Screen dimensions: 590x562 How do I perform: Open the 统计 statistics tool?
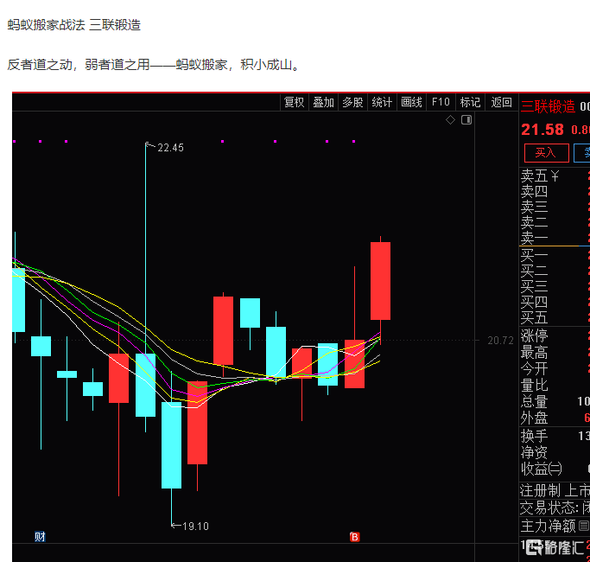pos(382,102)
